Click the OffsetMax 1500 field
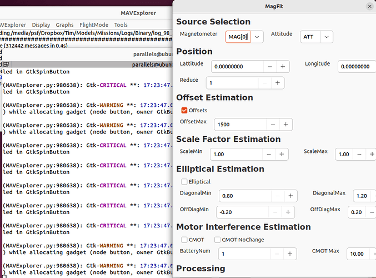 pos(240,125)
